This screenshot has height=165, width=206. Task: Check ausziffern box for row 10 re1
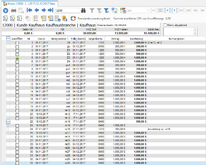(x=17, y=77)
